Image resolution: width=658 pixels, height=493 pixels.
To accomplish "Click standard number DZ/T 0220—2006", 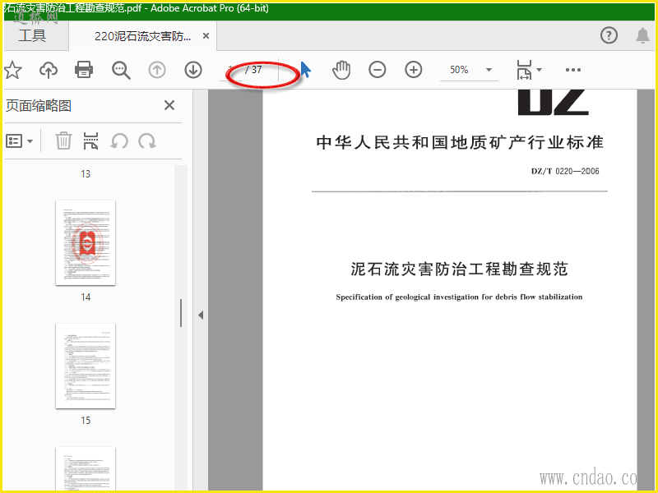I will point(565,171).
